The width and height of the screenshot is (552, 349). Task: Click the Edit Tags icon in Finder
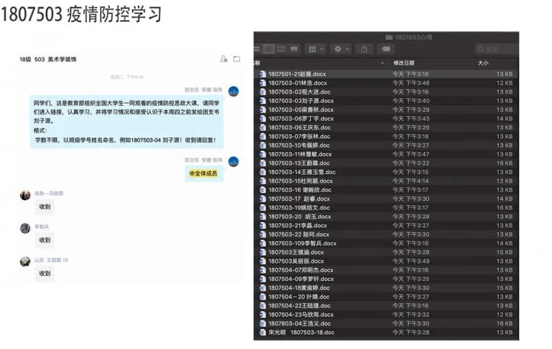(x=385, y=49)
